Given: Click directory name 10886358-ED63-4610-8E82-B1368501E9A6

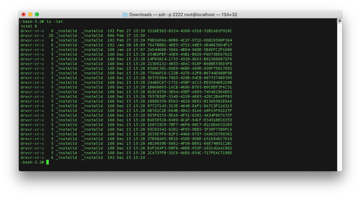Looking at the screenshot, I should click(190, 101).
